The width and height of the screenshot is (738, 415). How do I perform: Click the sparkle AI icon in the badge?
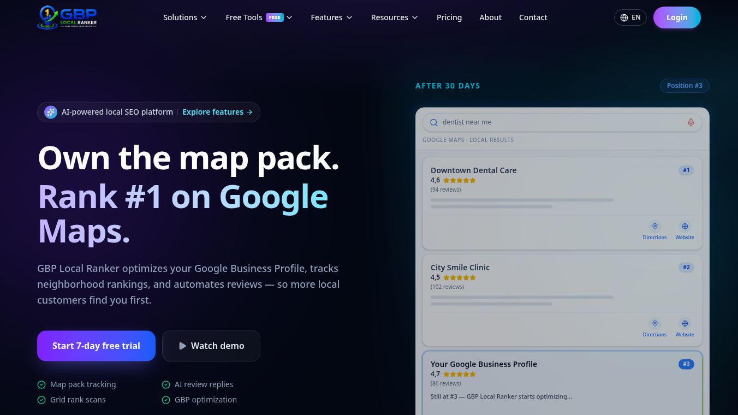(x=51, y=112)
